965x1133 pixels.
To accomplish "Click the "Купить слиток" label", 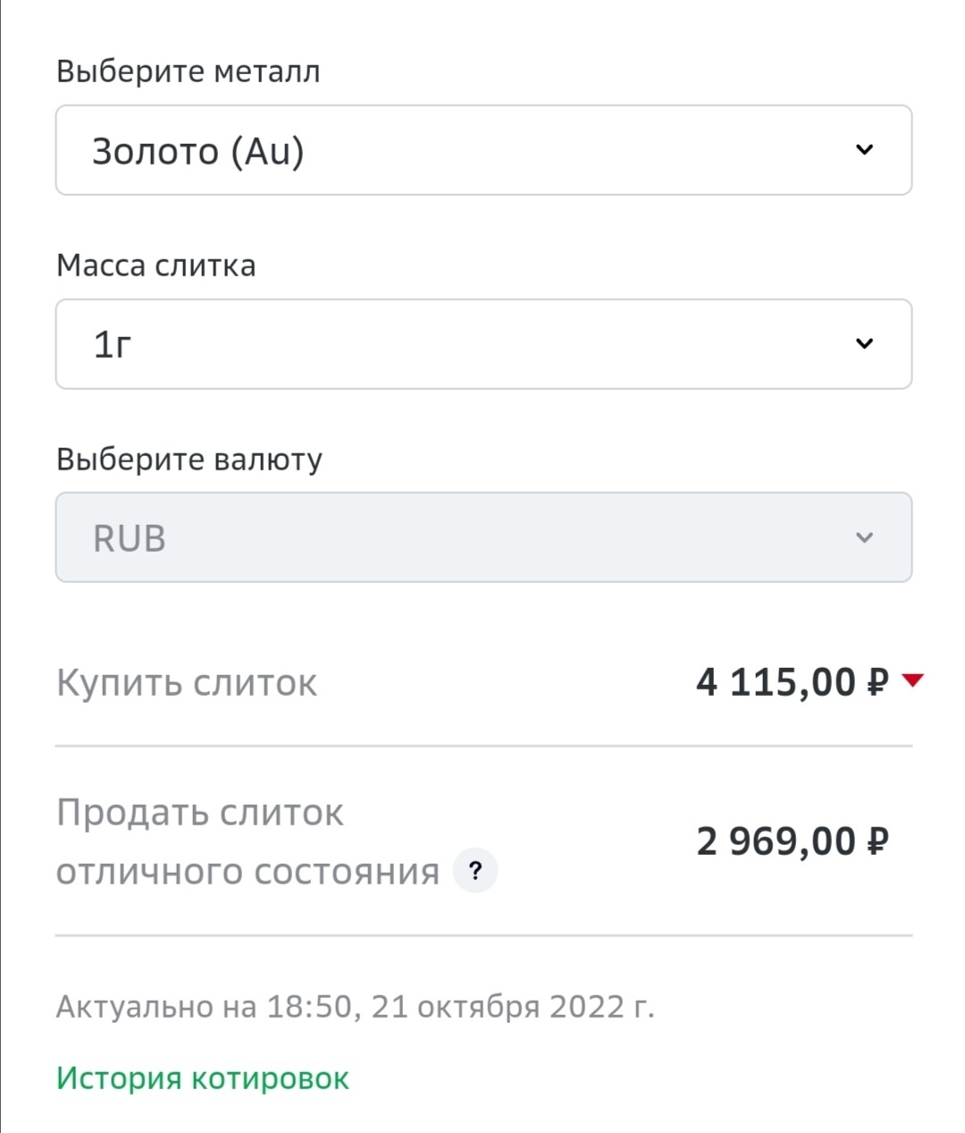I will [186, 683].
